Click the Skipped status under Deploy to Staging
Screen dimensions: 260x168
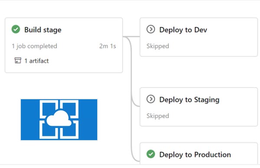click(158, 116)
